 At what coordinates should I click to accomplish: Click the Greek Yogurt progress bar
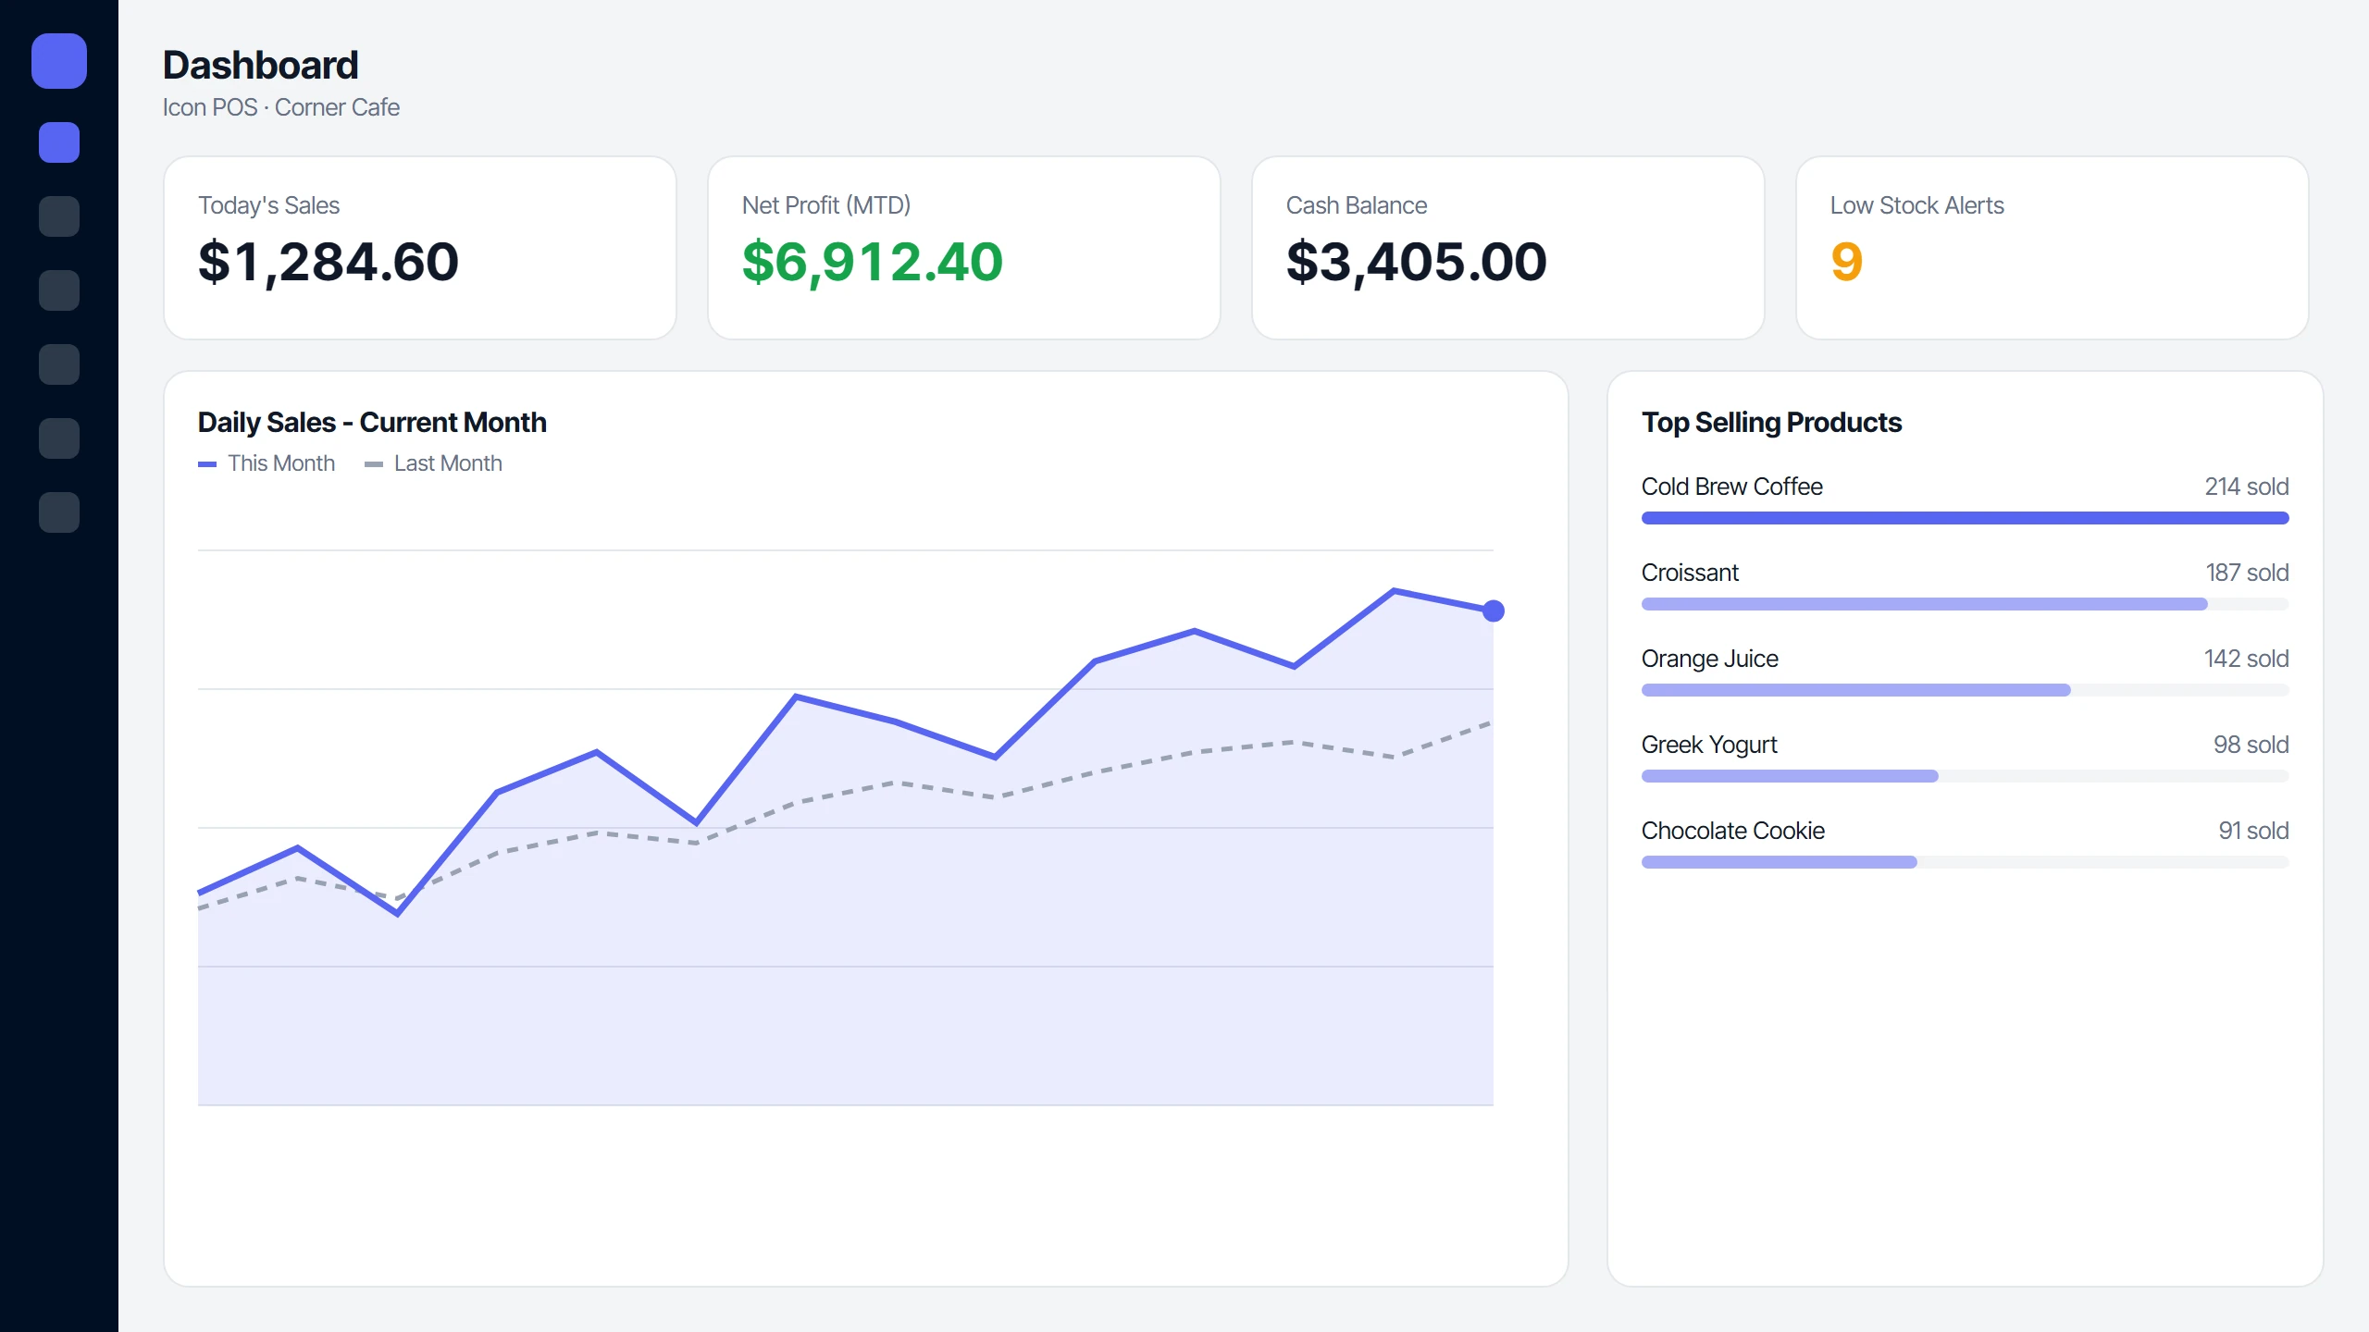(1966, 776)
